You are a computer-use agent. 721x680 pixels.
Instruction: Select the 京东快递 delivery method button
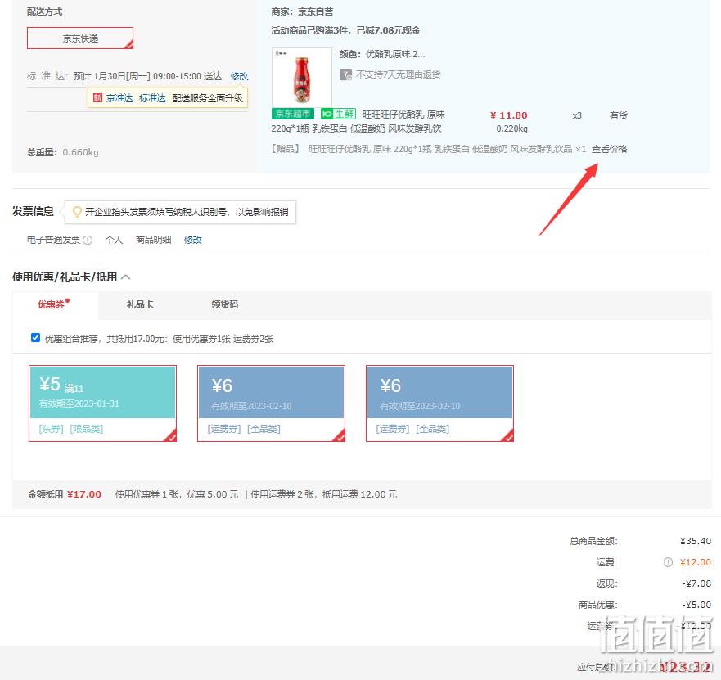point(80,38)
